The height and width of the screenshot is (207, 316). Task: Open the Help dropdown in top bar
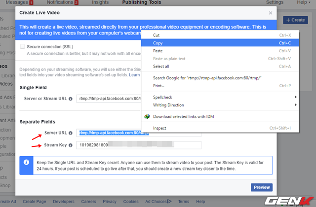coord(304,2)
